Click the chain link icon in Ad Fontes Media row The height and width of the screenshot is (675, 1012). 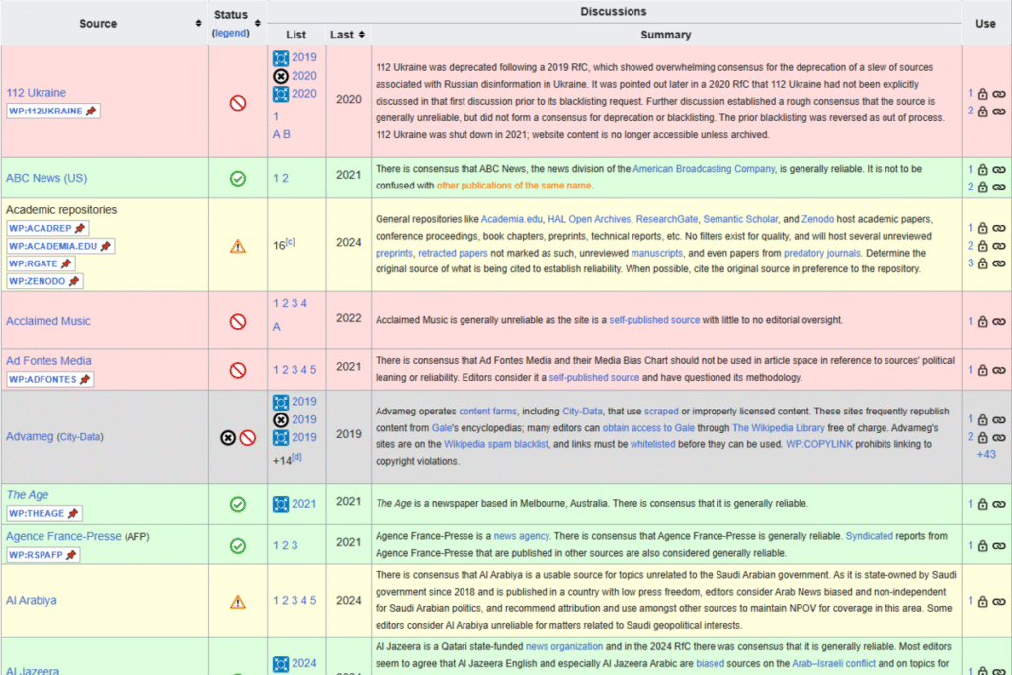(x=999, y=371)
